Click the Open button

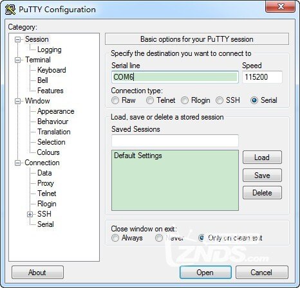click(x=205, y=273)
